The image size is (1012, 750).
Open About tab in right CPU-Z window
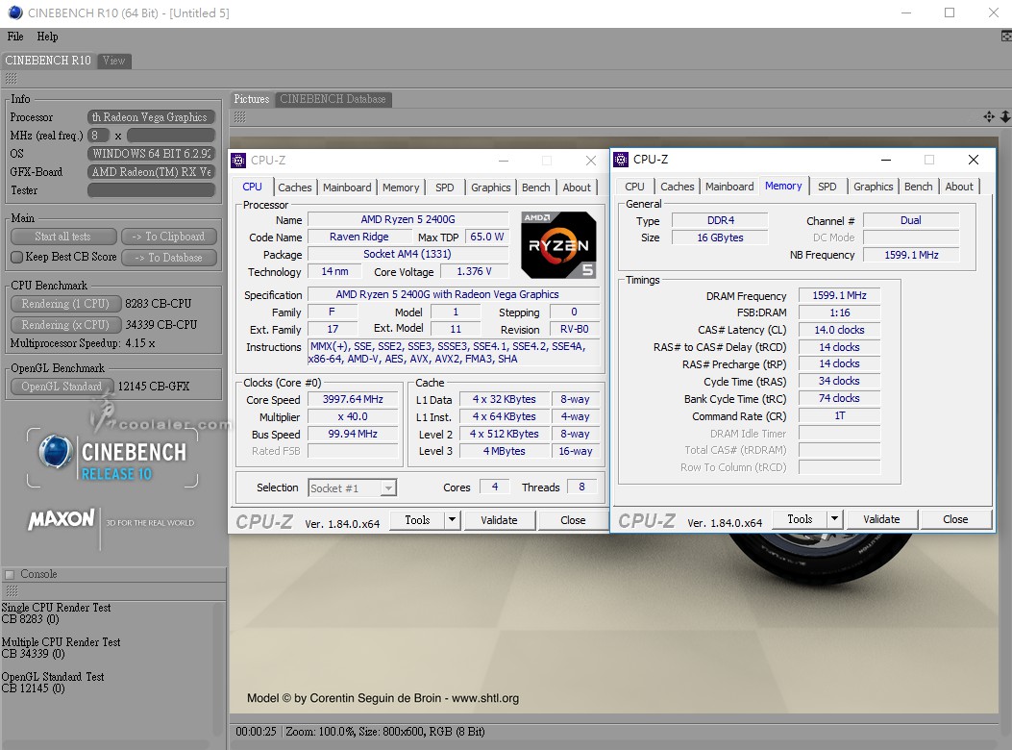[x=959, y=186]
